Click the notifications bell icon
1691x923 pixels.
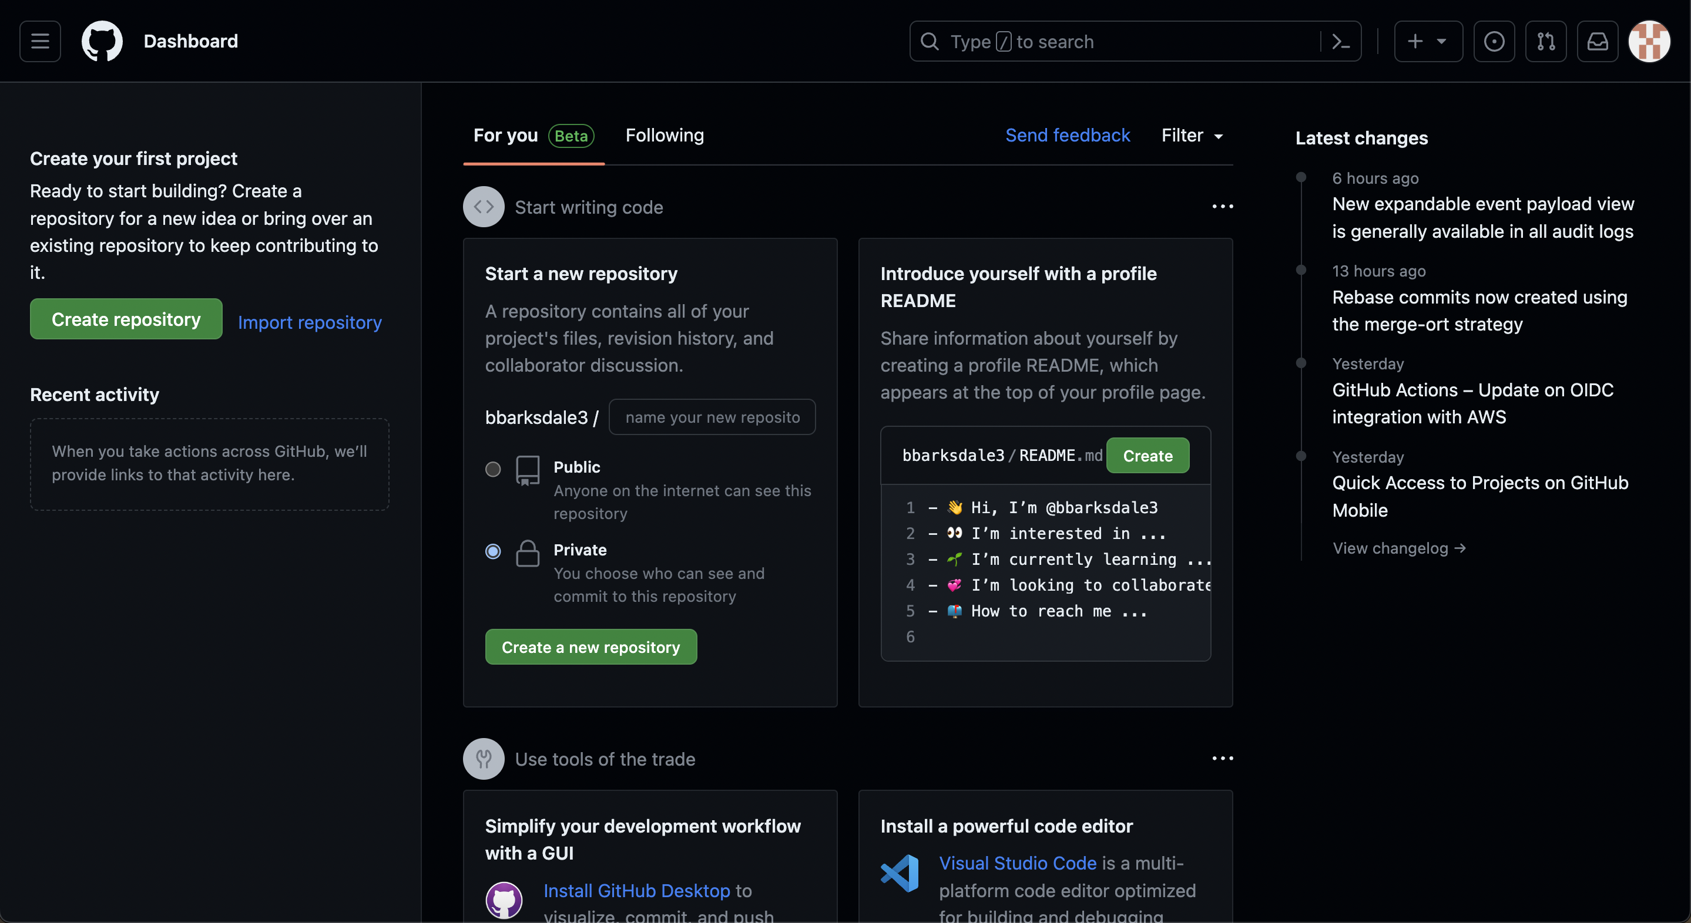pos(1598,40)
